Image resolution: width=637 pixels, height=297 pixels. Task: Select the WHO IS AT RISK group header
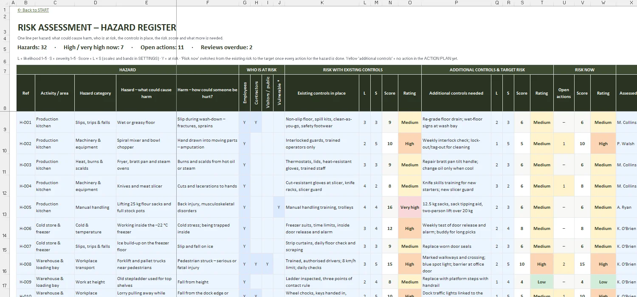tap(262, 70)
